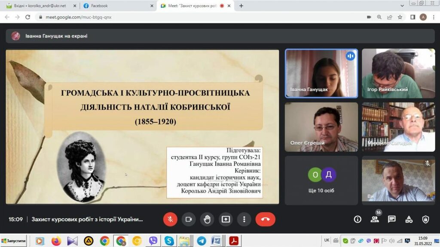Open Chrome three-dot menu

pyautogui.click(x=433, y=17)
